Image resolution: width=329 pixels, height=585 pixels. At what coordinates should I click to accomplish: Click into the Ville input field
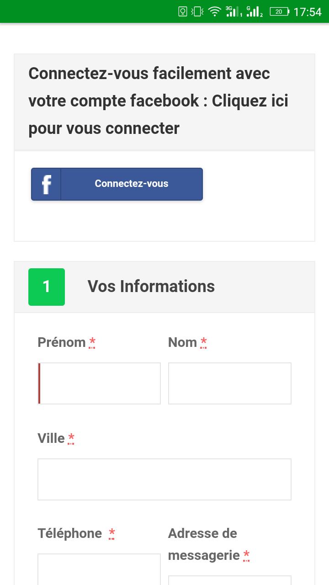pos(164,479)
